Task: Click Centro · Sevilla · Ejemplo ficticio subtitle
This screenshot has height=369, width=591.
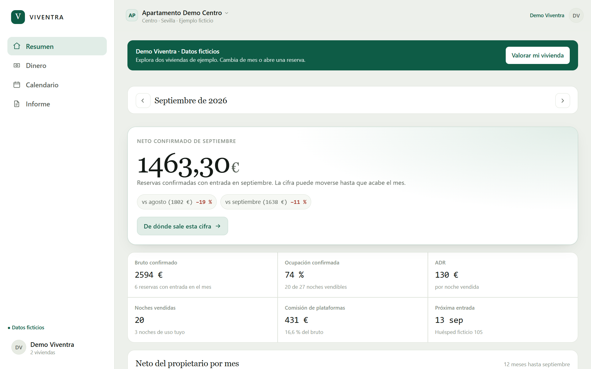Action: point(178,21)
